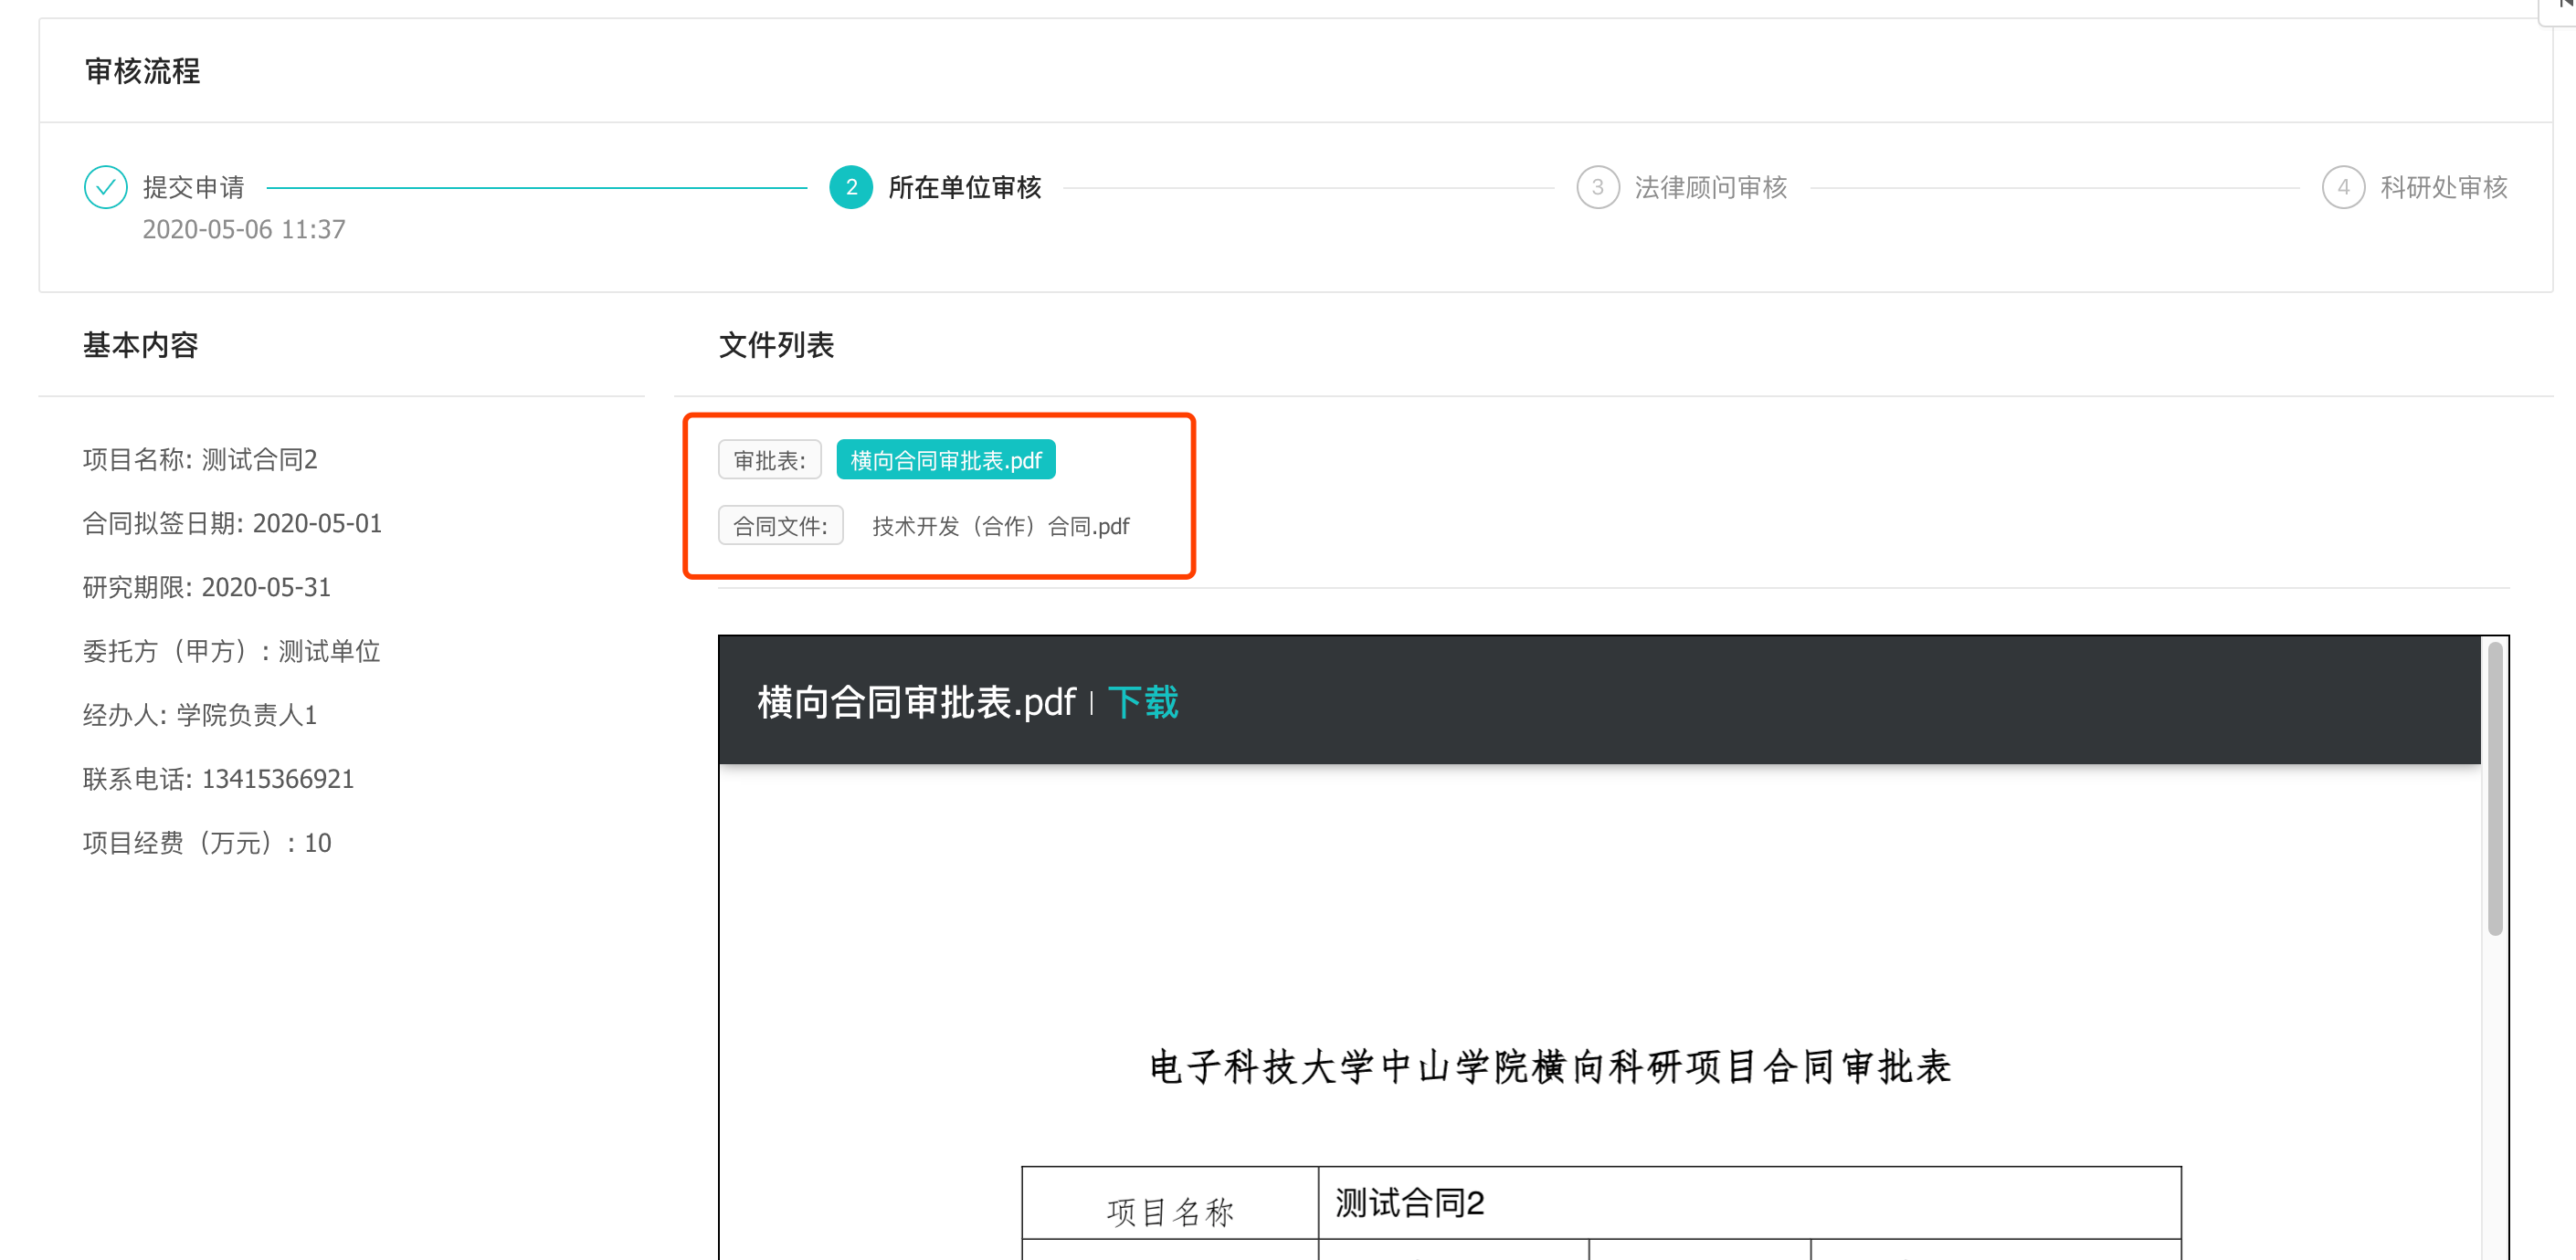Screen dimensions: 2576x1260
Task: Select step 3 circle 法律顾问审核
Action: pos(1597,187)
